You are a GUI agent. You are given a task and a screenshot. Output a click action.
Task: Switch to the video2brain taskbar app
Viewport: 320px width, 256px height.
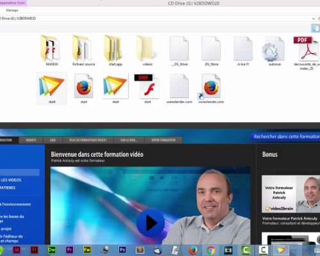(x=281, y=250)
